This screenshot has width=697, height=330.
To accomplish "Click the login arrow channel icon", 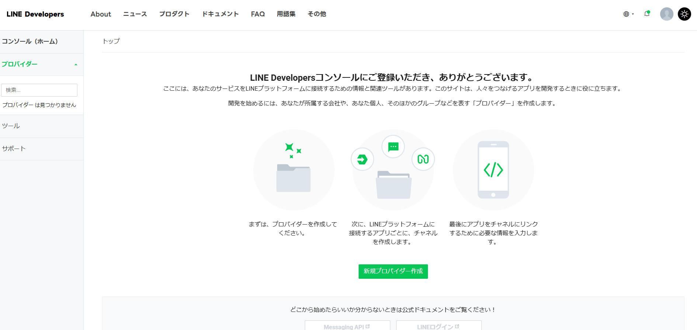I will [362, 159].
